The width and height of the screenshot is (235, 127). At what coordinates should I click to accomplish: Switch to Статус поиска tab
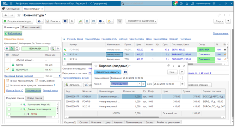tap(34, 98)
